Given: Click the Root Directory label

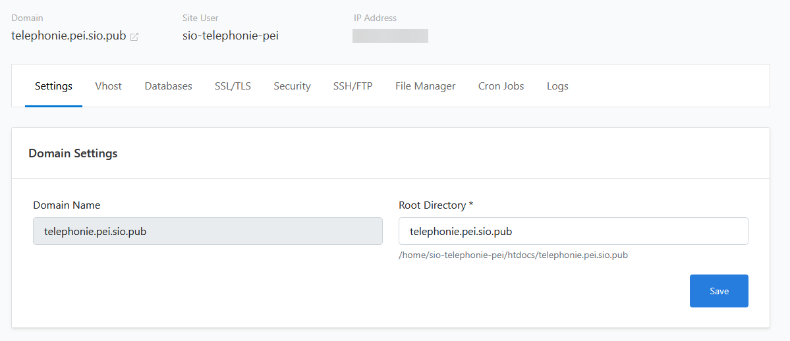Looking at the screenshot, I should pos(436,205).
